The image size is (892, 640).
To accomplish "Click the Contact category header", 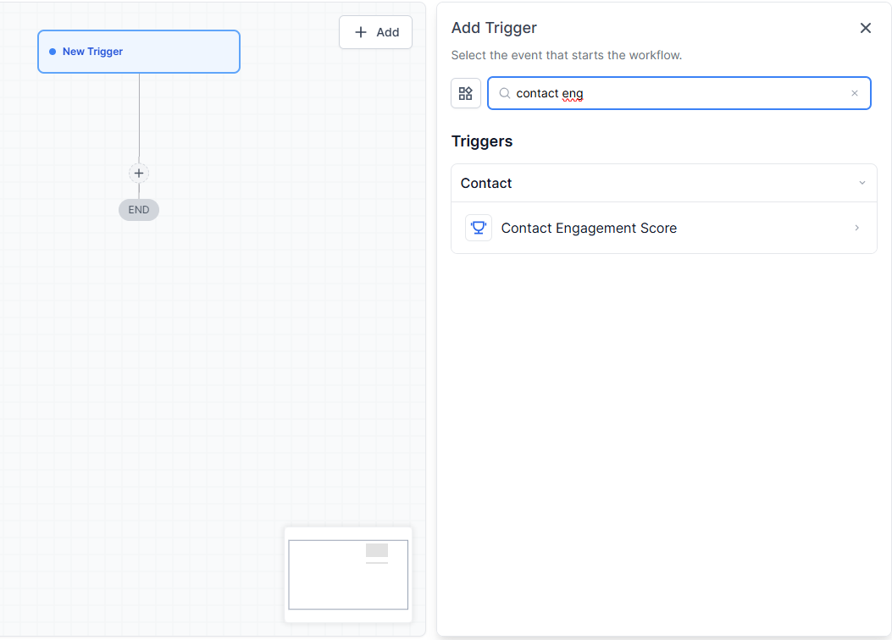I will 486,183.
